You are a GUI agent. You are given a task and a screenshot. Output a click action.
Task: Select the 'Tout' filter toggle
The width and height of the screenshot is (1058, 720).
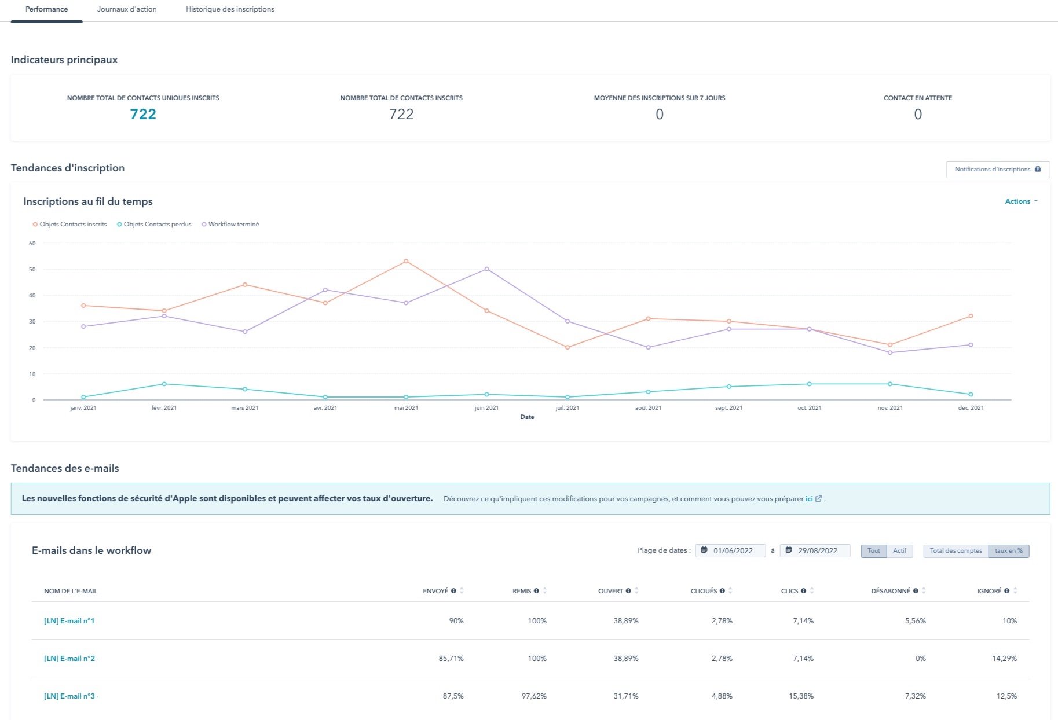[874, 551]
